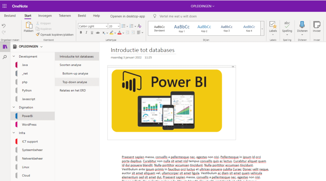Image resolution: width=326 pixels, height=181 pixels.
Task: Click the Power BI image
Action: [x=167, y=101]
